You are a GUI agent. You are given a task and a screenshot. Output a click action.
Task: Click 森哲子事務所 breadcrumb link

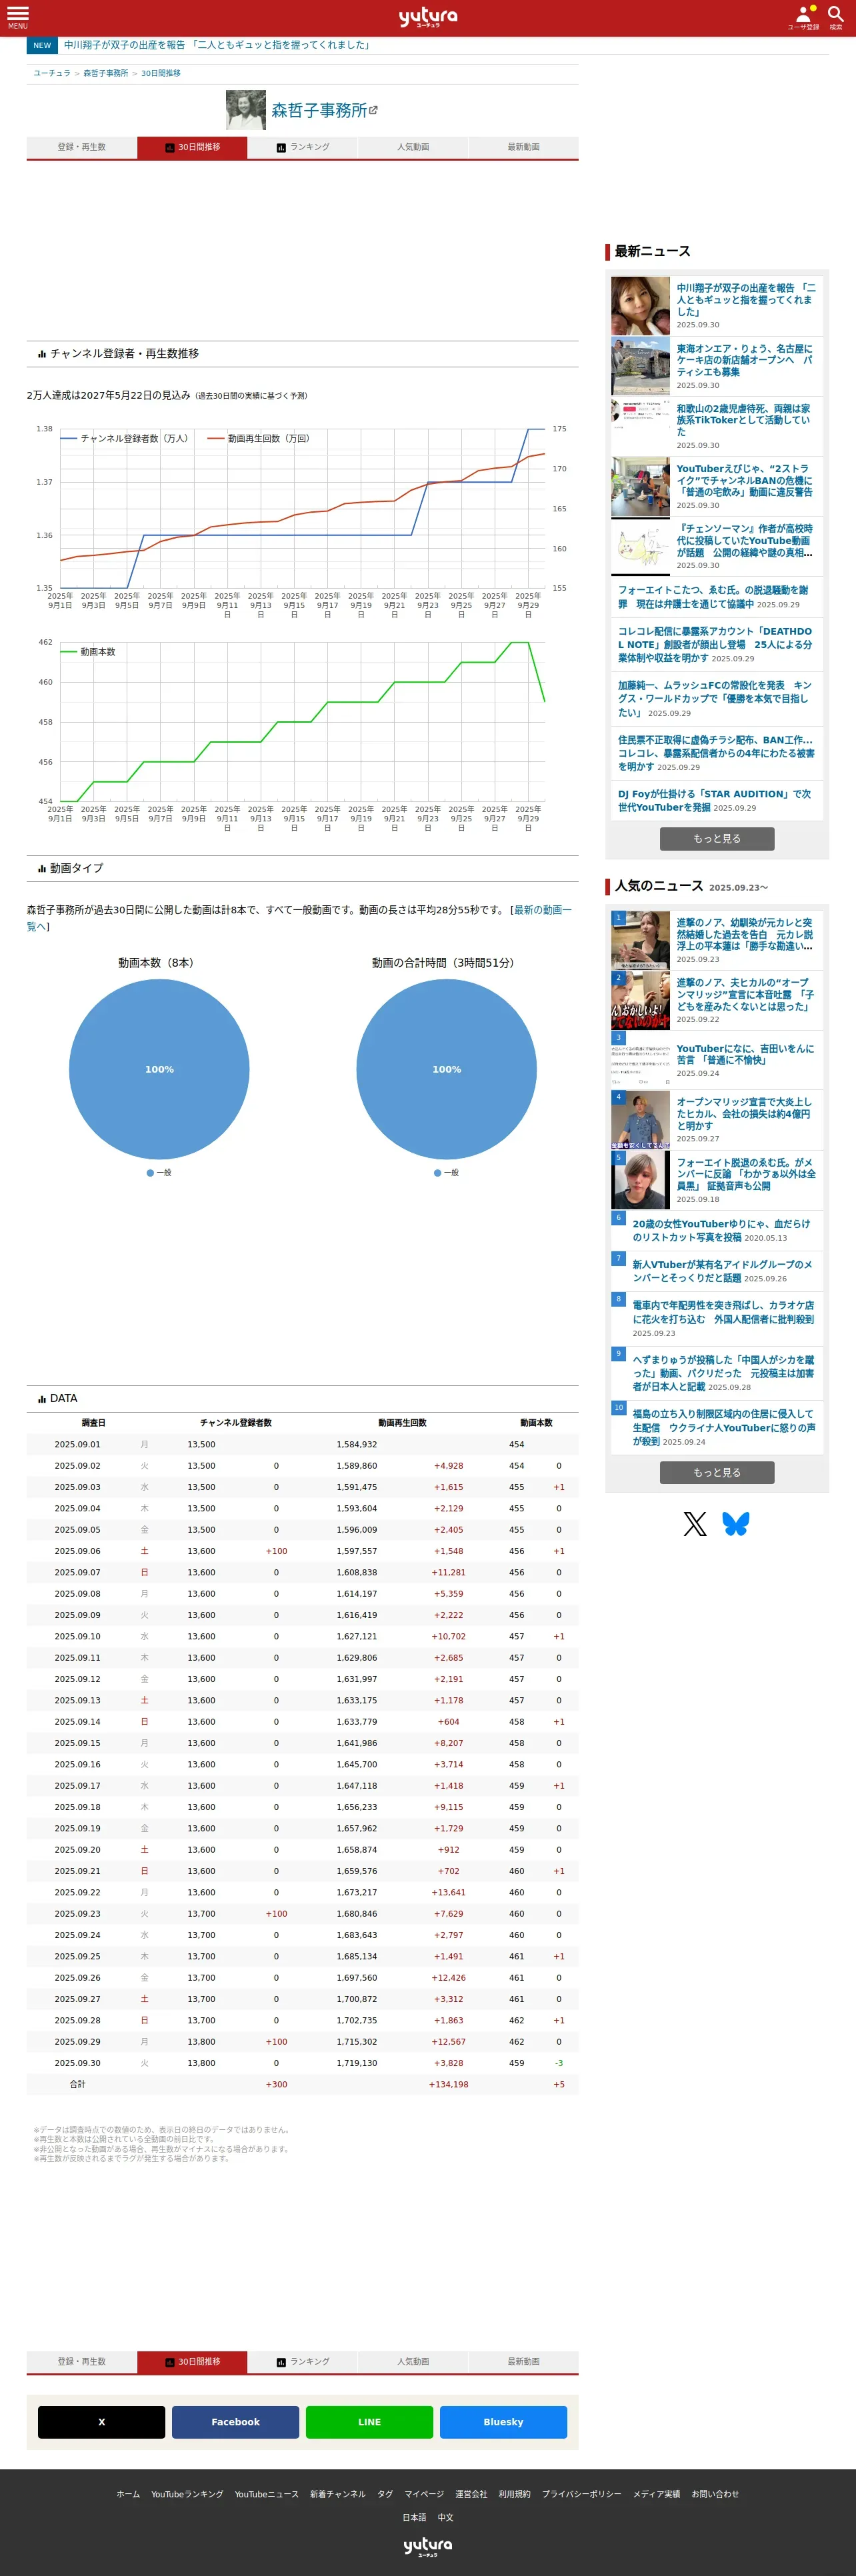click(105, 73)
